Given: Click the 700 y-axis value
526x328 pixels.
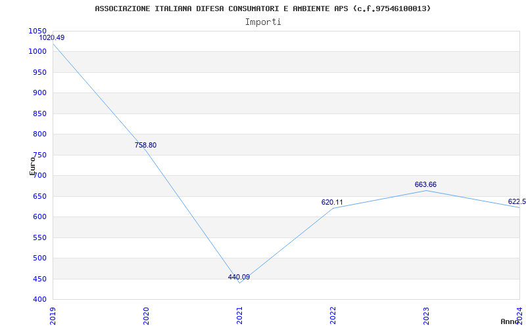Looking at the screenshot, I should click(39, 176).
